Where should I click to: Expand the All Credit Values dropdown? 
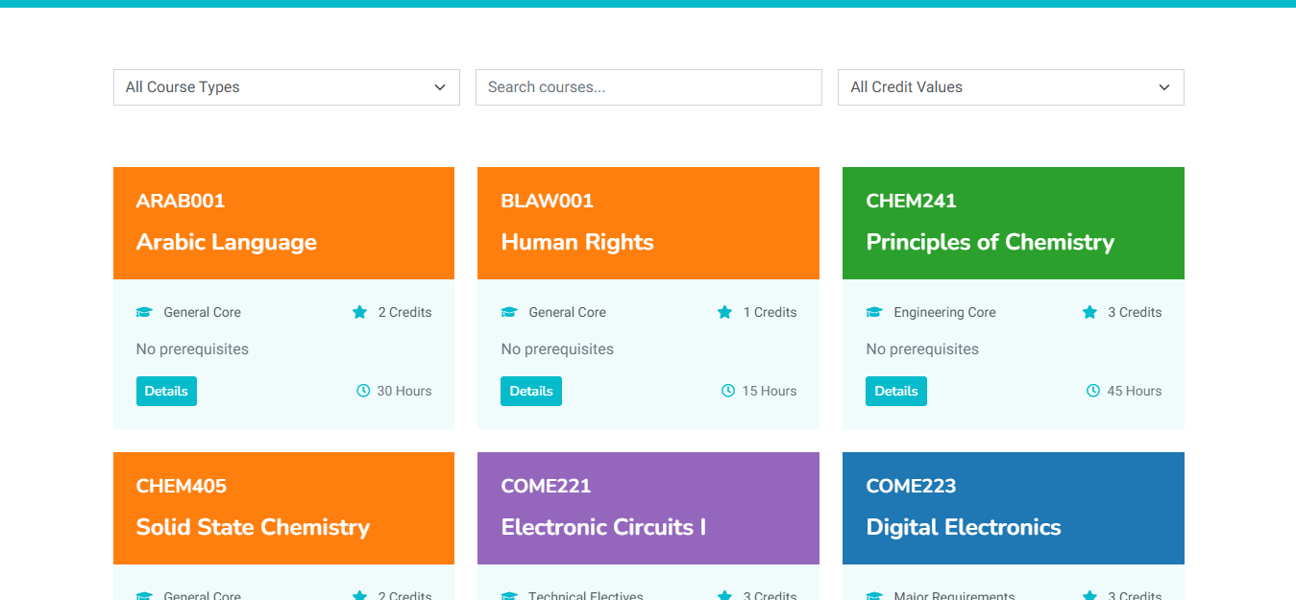1010,87
